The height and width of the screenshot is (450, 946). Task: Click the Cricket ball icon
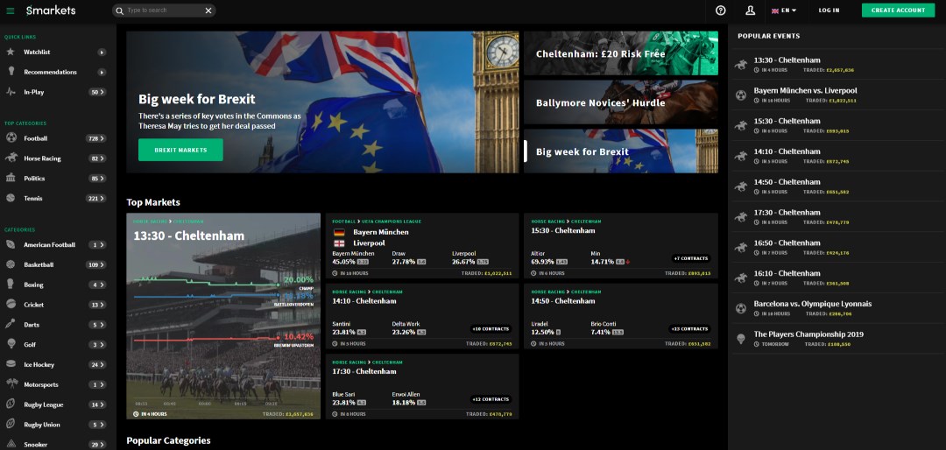coord(11,305)
